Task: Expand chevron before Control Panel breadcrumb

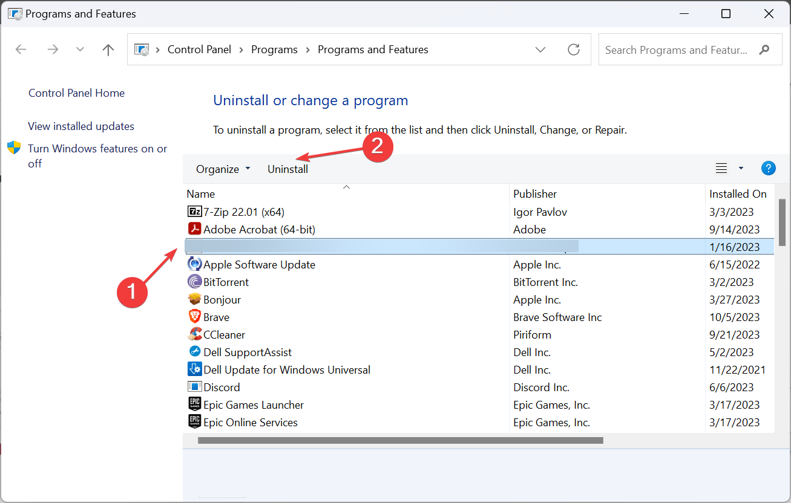Action: (x=158, y=50)
